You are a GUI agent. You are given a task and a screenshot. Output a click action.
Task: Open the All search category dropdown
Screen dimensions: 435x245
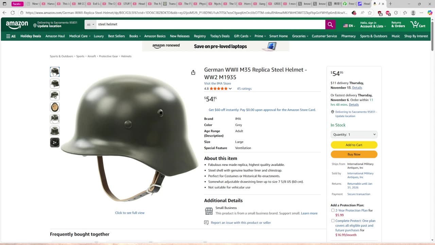(x=90, y=24)
